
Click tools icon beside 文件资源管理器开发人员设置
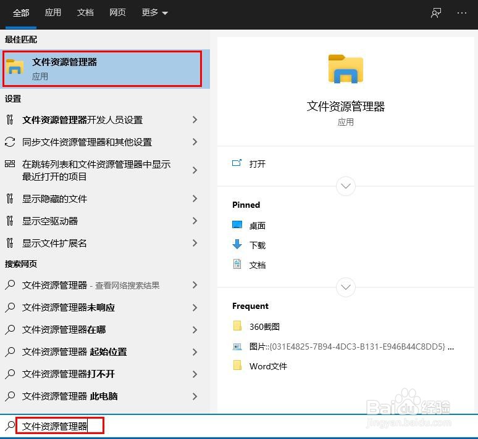(x=10, y=120)
